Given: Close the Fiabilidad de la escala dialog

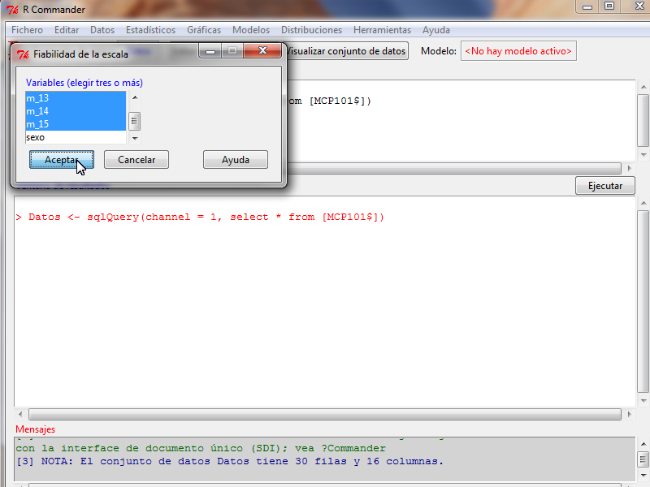Looking at the screenshot, I should [x=262, y=52].
